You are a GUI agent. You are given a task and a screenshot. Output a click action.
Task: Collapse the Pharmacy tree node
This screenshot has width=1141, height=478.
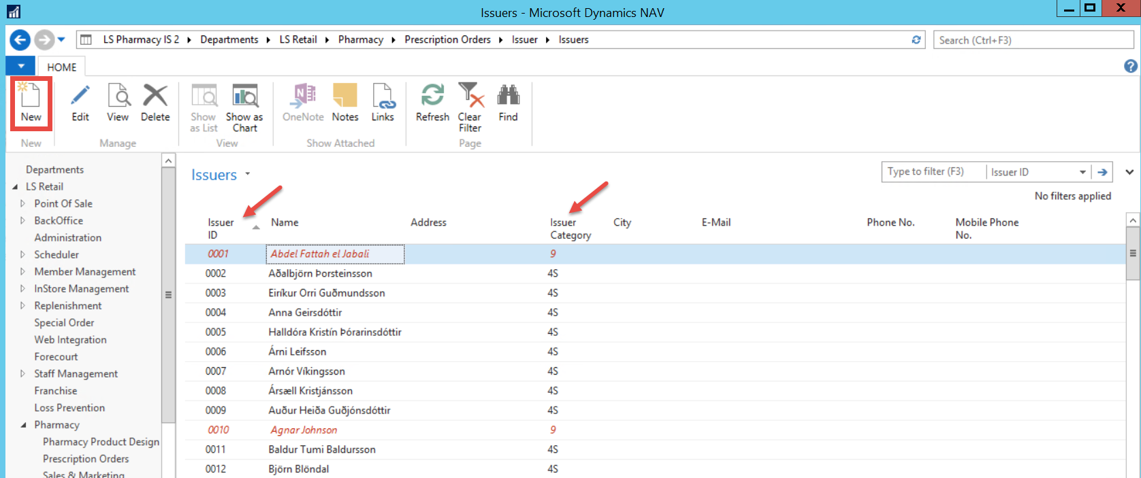[x=24, y=425]
